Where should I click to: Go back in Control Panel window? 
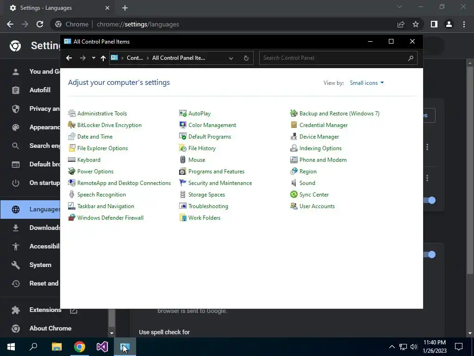pos(69,58)
